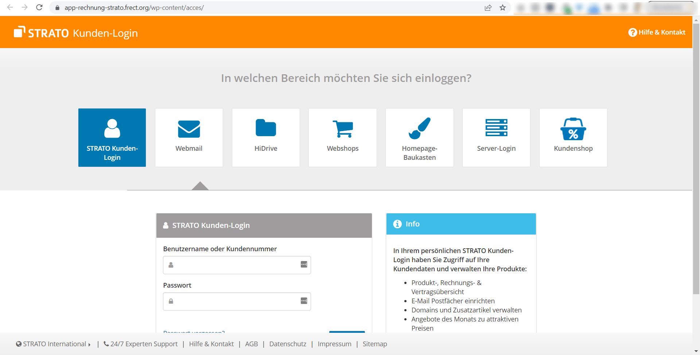Open STRATO International footer menu

tap(53, 344)
